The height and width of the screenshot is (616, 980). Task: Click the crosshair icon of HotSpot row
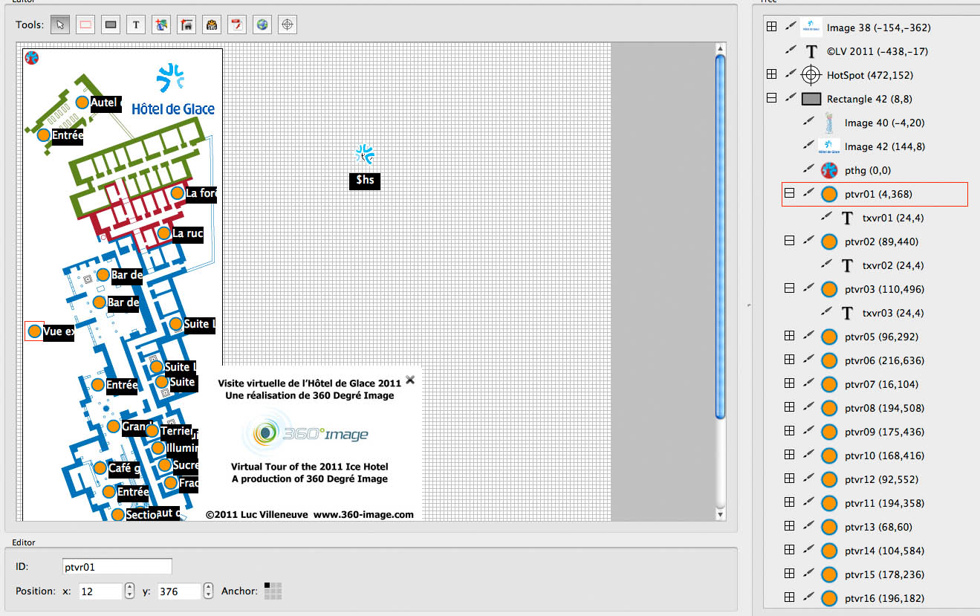click(811, 75)
